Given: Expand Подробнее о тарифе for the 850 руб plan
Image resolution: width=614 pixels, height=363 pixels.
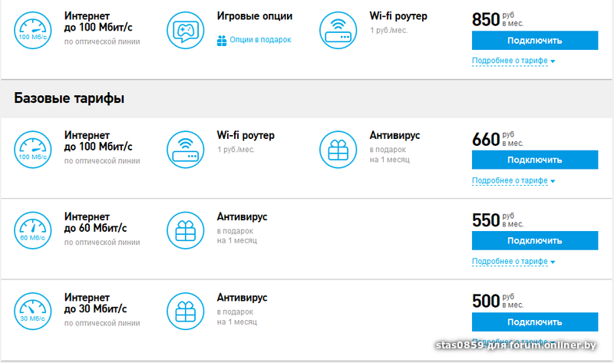Looking at the screenshot, I should coord(513,61).
